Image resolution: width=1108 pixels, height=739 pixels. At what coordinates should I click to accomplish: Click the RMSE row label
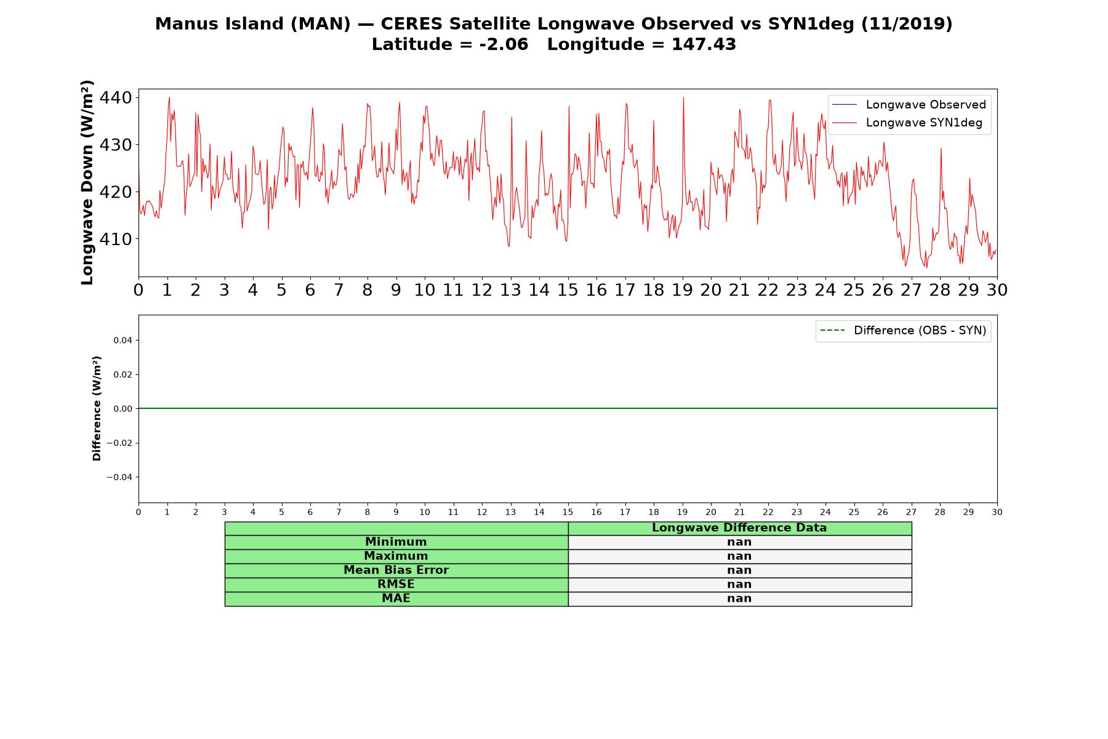396,584
